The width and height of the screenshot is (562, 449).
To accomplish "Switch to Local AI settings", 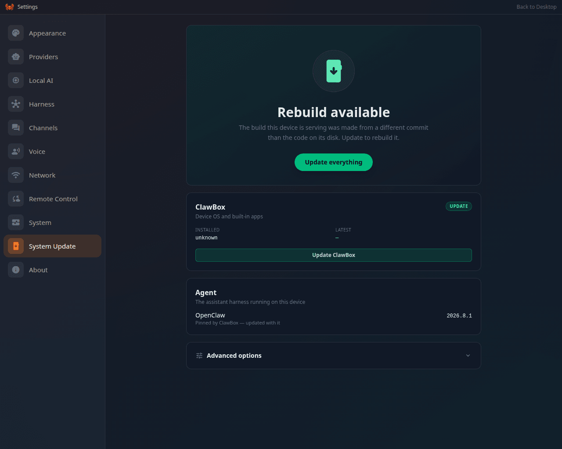I will click(x=52, y=80).
